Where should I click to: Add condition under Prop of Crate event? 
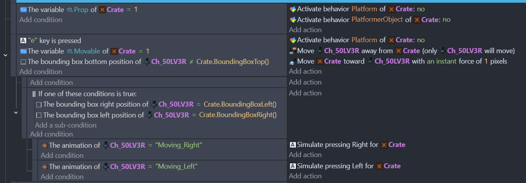coord(41,20)
